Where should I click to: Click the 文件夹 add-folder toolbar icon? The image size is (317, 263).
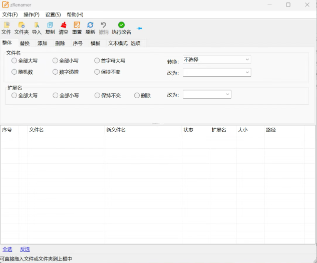tap(22, 25)
